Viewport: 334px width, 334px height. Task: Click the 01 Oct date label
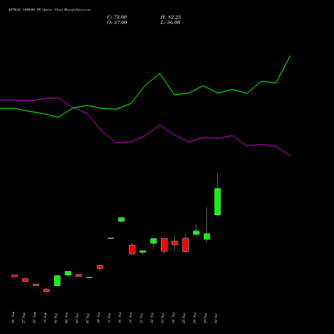click(x=216, y=318)
